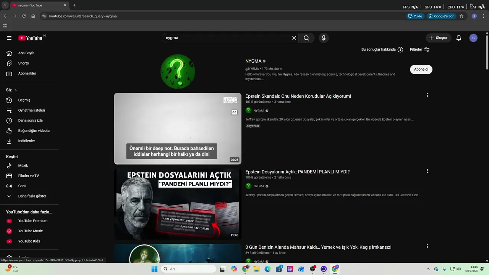Click the Google'a Sor button
Screen dimensions: 489x275
point(441,16)
